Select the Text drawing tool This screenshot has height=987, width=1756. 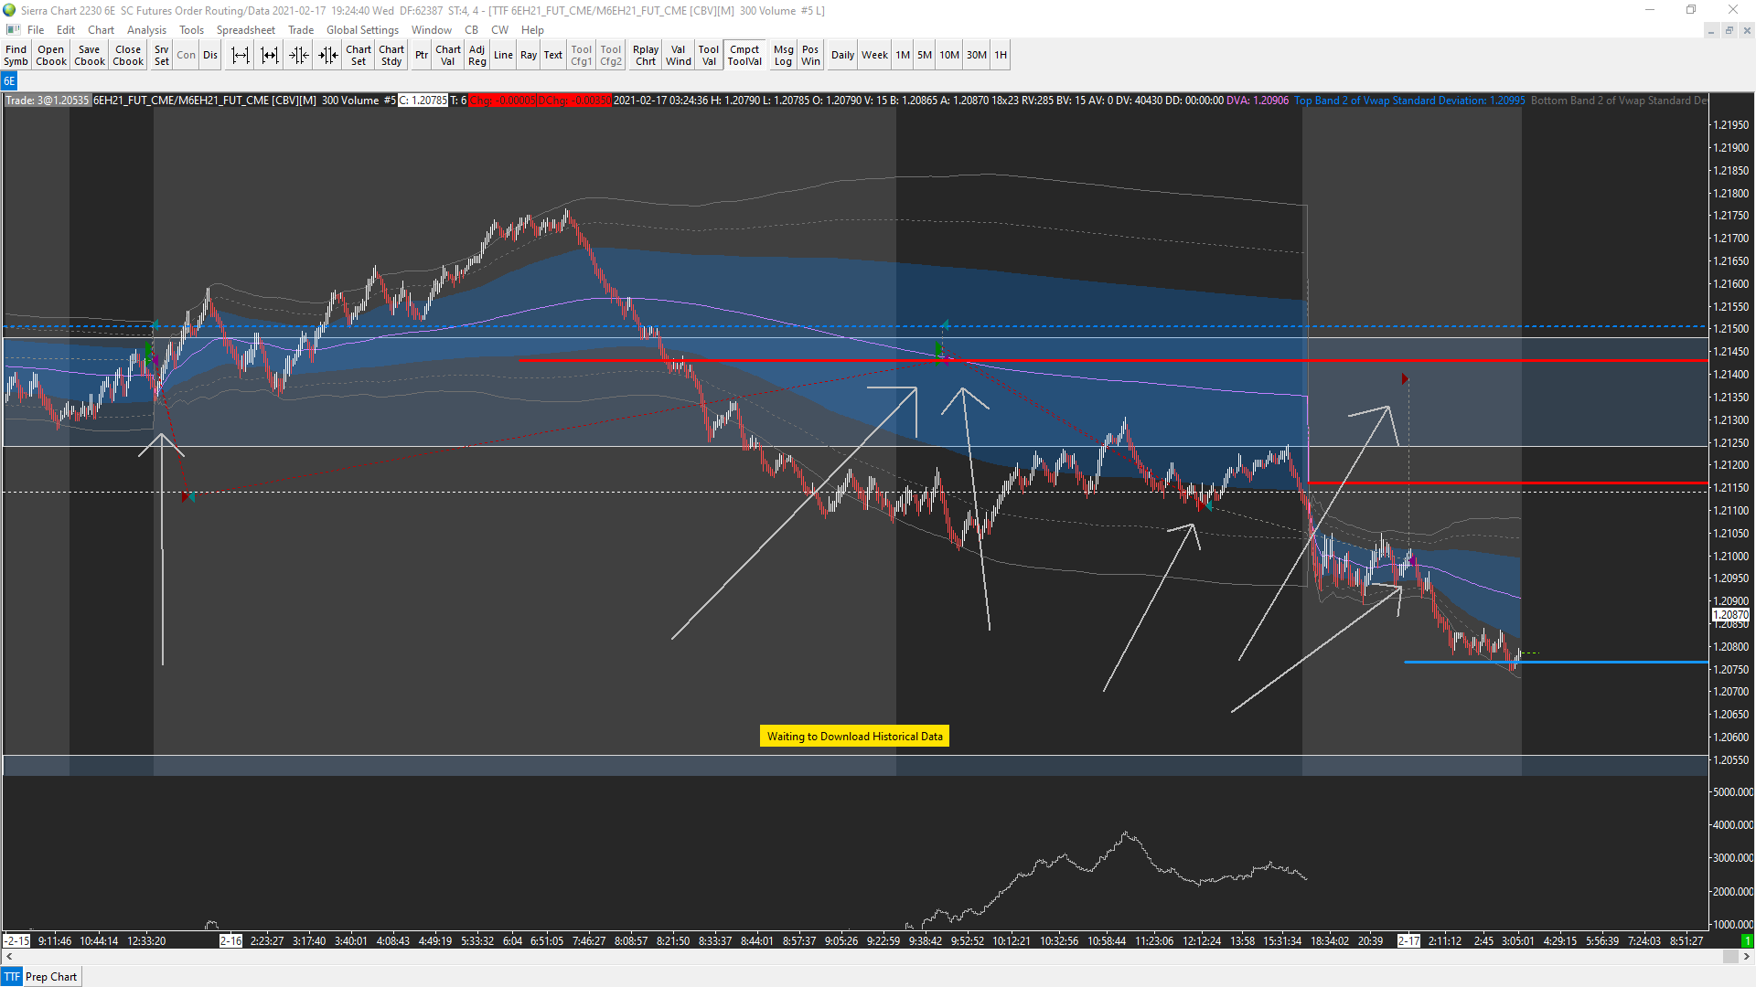click(x=553, y=56)
